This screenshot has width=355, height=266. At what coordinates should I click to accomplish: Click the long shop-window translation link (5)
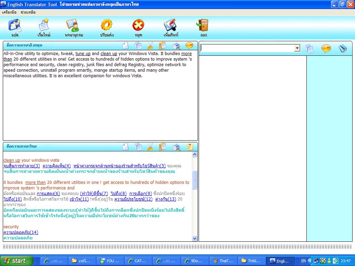tap(120, 166)
